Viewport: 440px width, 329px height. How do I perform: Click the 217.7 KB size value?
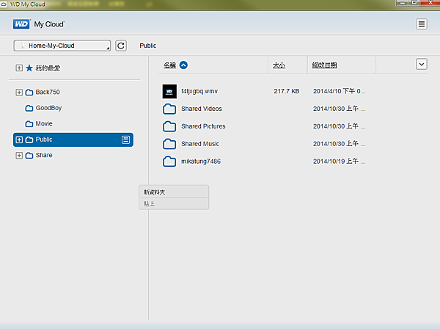pos(287,91)
